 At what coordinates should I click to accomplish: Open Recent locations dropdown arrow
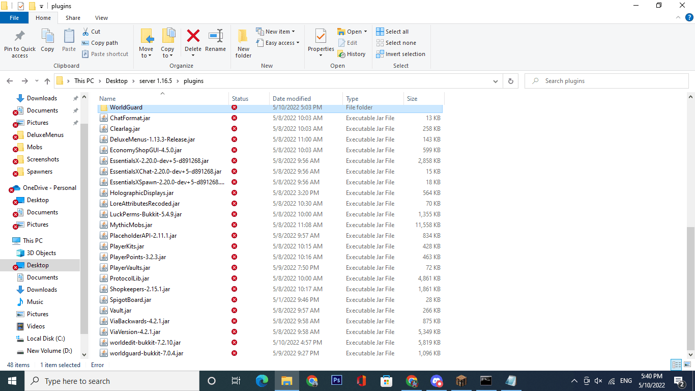37,81
